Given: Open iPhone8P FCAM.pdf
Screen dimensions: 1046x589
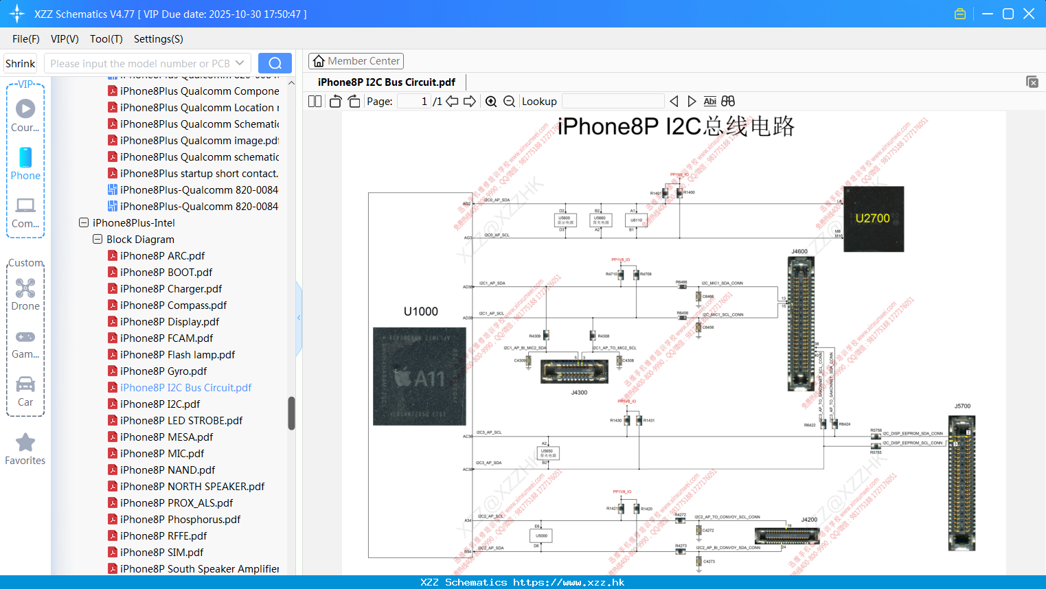Looking at the screenshot, I should click(166, 338).
